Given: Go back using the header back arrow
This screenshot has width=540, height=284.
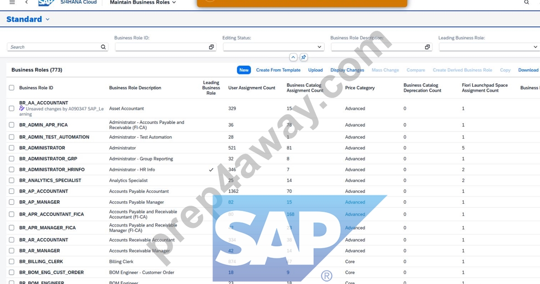Looking at the screenshot, I should [27, 2].
